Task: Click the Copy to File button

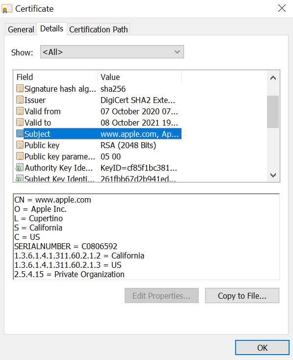Action: (242, 296)
